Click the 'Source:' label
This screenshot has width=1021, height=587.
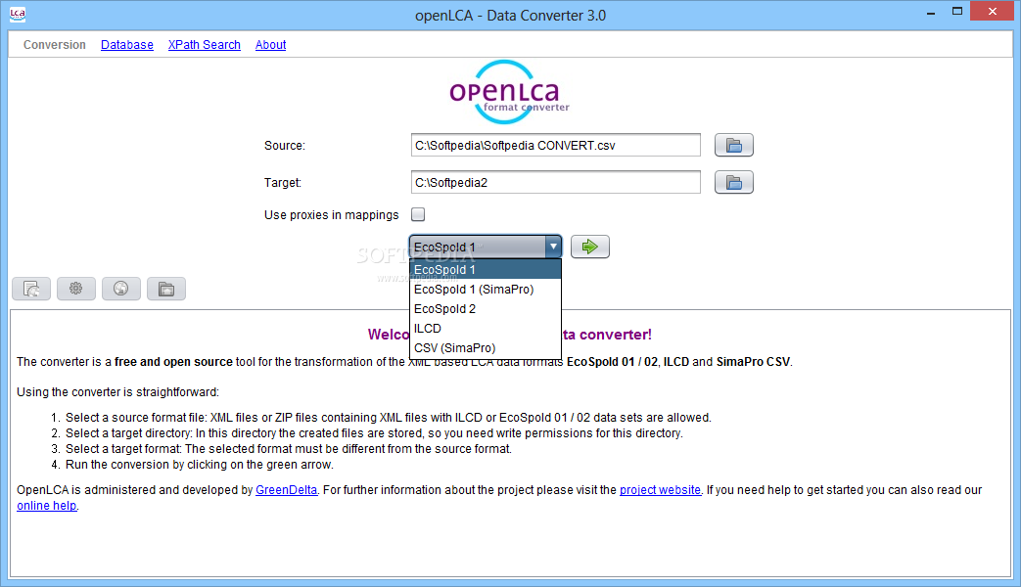point(285,146)
